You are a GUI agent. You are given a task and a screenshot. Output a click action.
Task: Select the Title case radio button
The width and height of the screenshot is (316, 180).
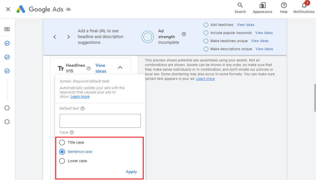pyautogui.click(x=62, y=142)
